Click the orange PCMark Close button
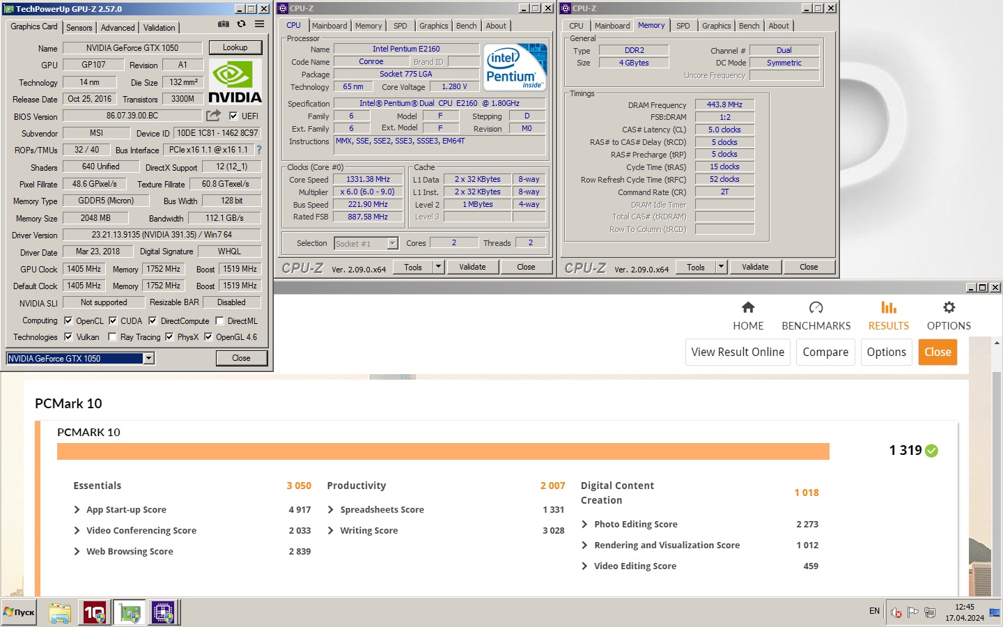This screenshot has width=1003, height=627. point(938,352)
